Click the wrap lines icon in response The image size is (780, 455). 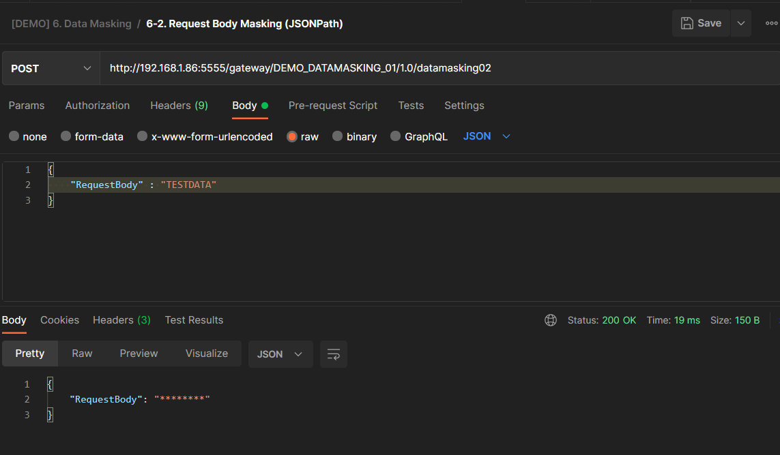(334, 354)
